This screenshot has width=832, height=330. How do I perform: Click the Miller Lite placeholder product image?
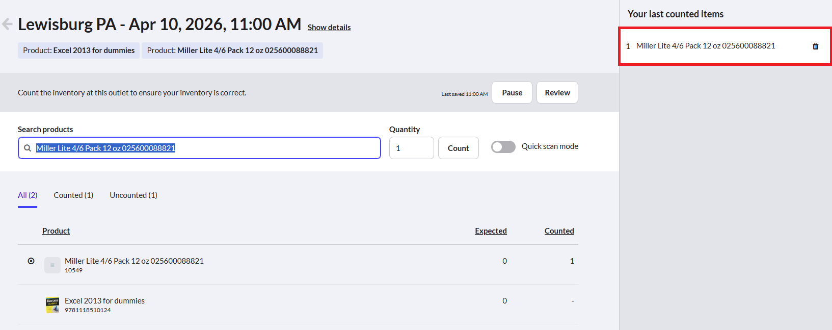click(x=52, y=265)
